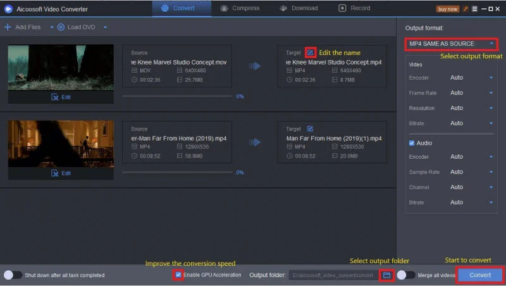Open the MP4 SAME AS SOURCE format dropdown
Screen dimensions: 506x286
(x=452, y=44)
